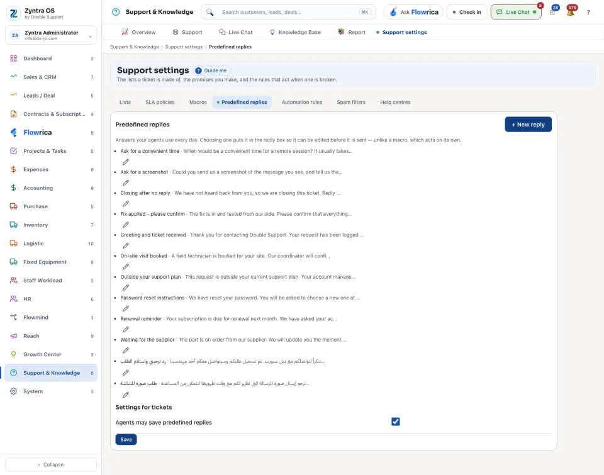Click the help question mark icon
Viewport: 604px width, 475px height.
click(x=588, y=13)
